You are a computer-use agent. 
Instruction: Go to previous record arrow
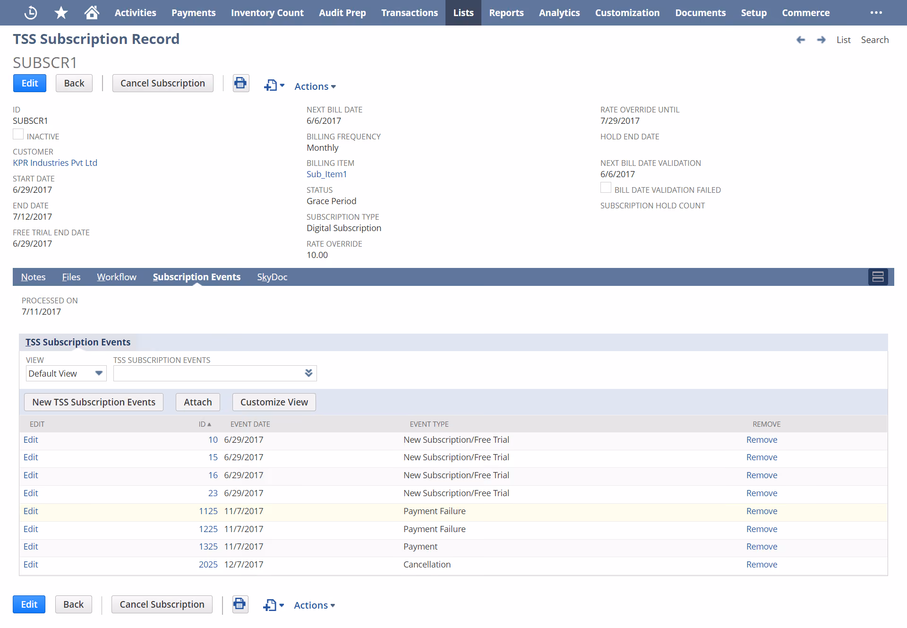click(801, 40)
